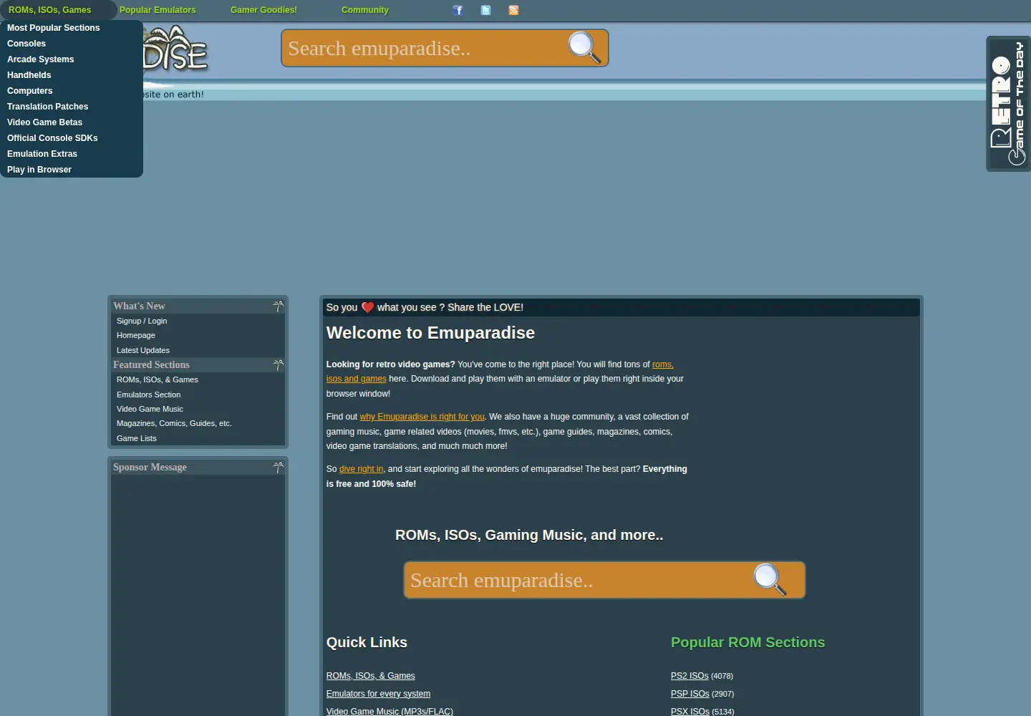Follow the "why Emuparadise is right for you" link
Image resolution: width=1031 pixels, height=716 pixels.
(422, 417)
